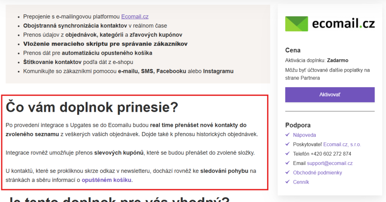Click the checkmark icon beside Nápoveda
This screenshot has width=386, height=202.
(x=287, y=135)
